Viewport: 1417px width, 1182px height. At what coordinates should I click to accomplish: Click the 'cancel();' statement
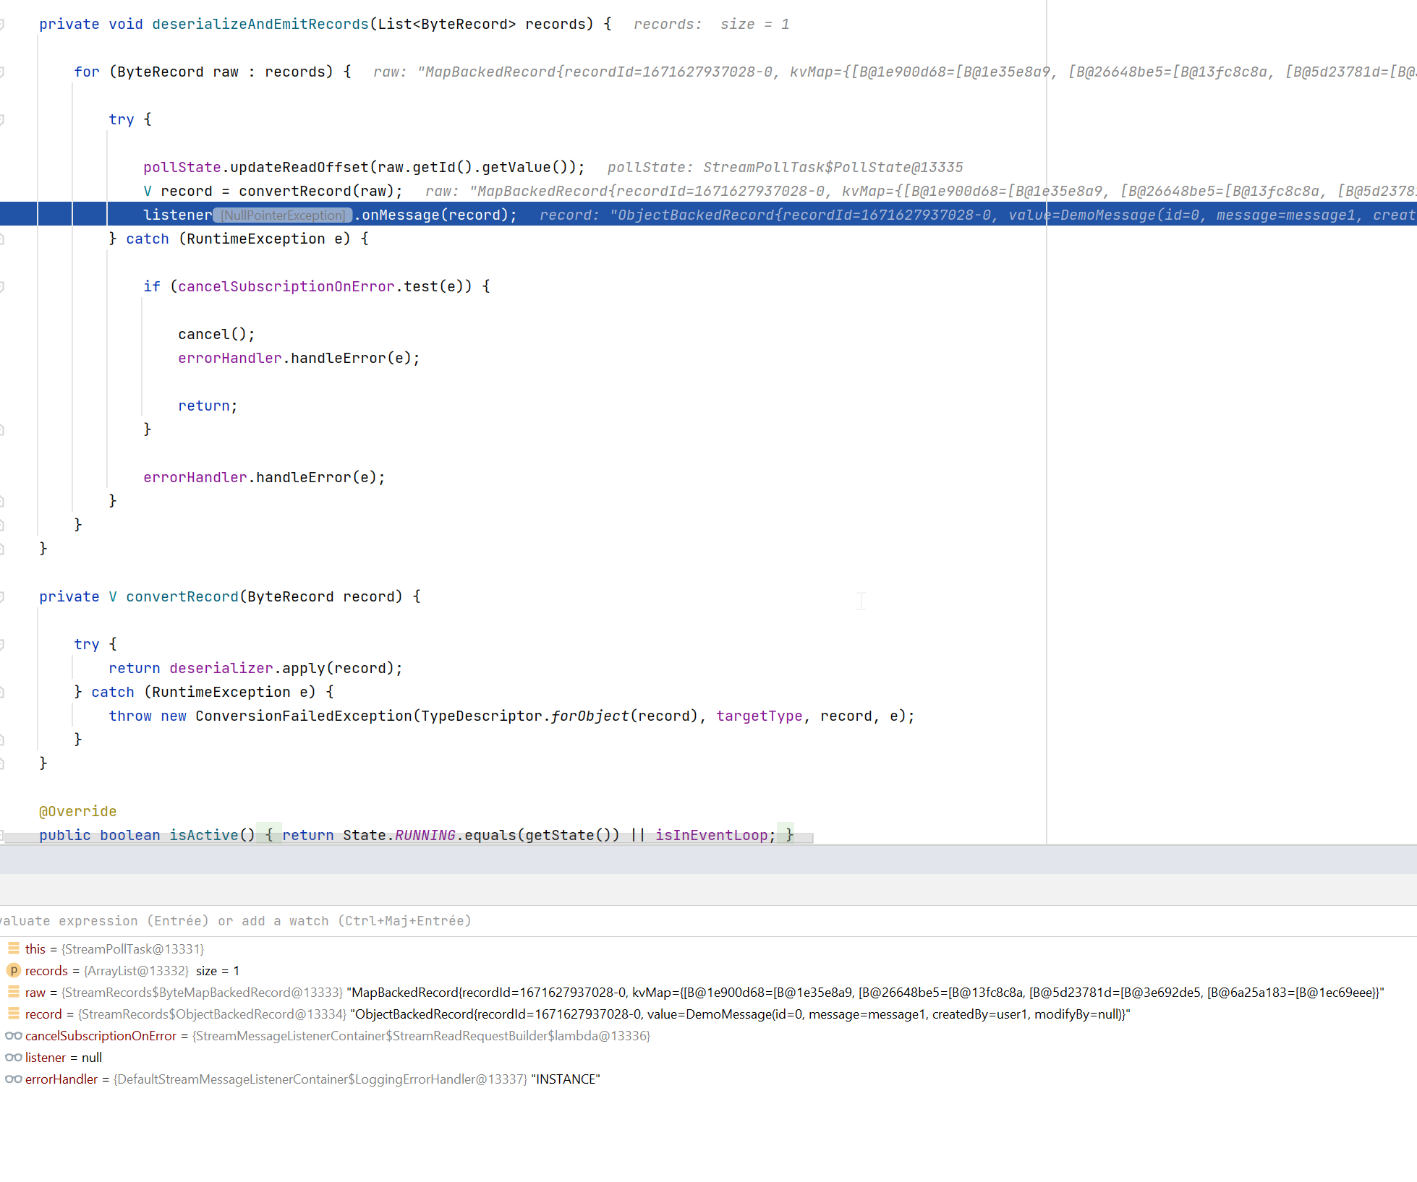pyautogui.click(x=217, y=334)
